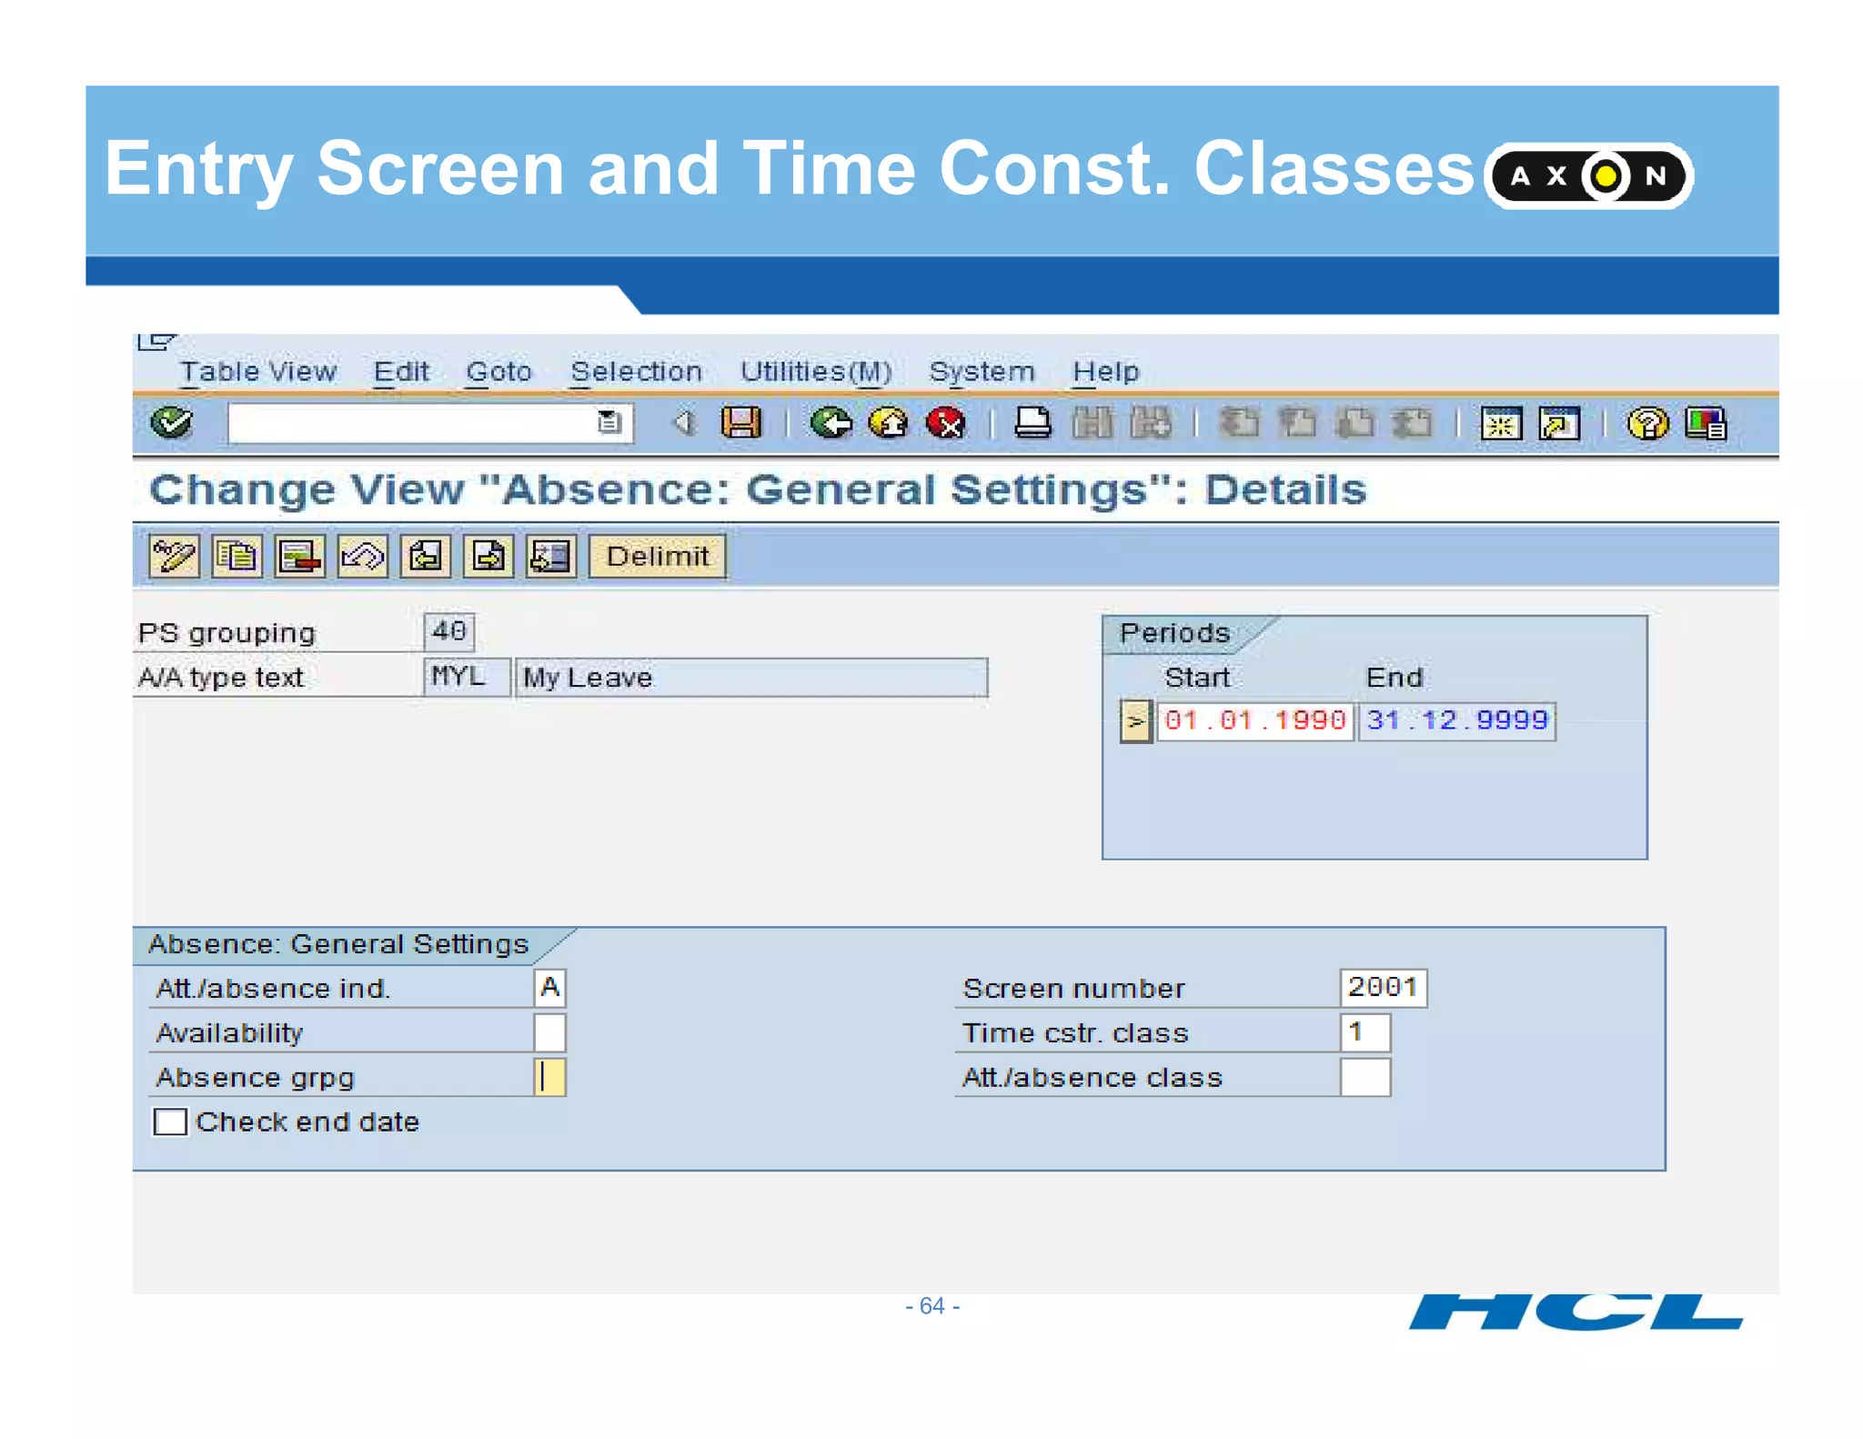Click the Screen number field 2001
Viewport: 1863px width, 1439px height.
(1384, 988)
